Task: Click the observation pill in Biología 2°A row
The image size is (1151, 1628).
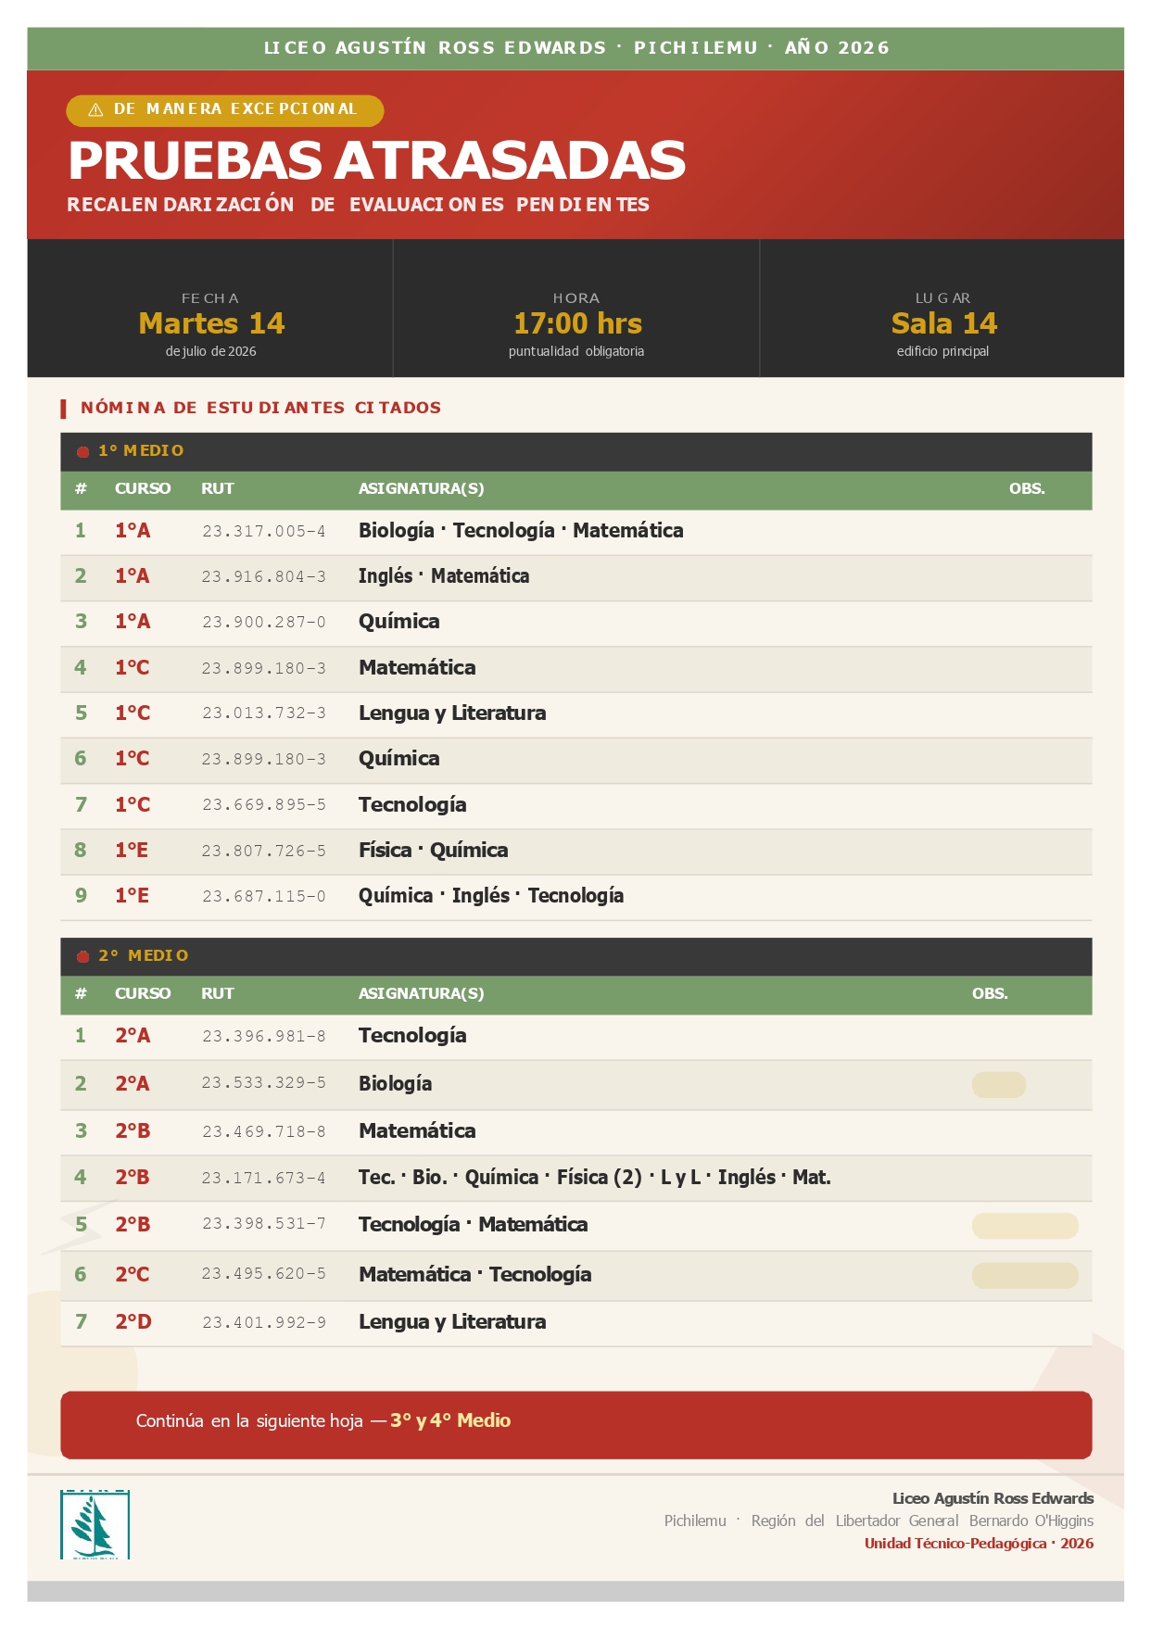Action: (x=999, y=1085)
